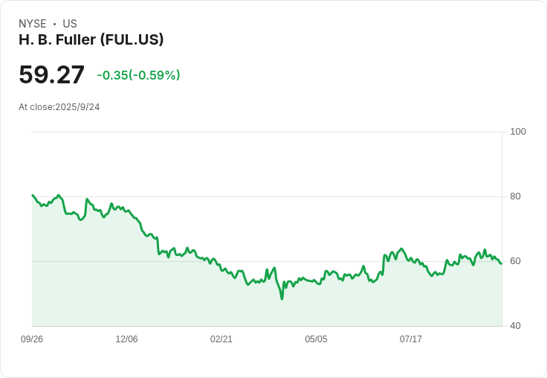Viewport: 547px width, 378px height.
Task: Click the lowest dip point on the chart line
Action: tap(282, 298)
